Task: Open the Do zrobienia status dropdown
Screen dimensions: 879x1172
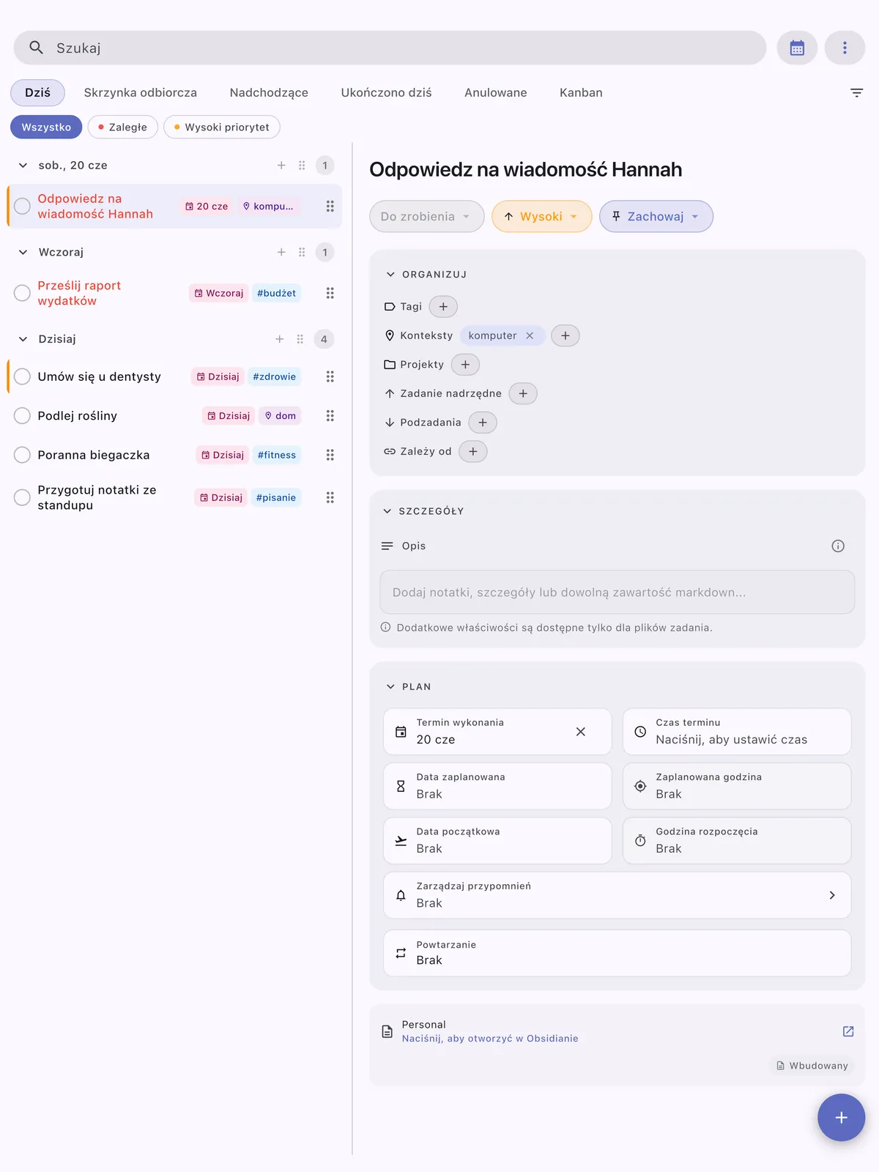Action: (x=427, y=216)
